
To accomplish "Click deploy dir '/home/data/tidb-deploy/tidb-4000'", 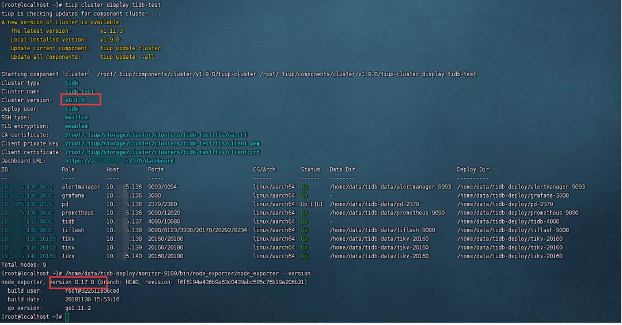I will [508, 221].
